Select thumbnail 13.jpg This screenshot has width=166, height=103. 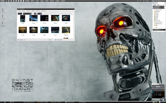[x=44, y=30]
